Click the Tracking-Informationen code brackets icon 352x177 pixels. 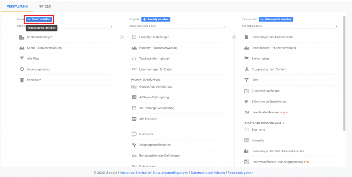tap(134, 59)
